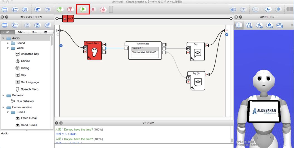The image size is (294, 148).
Task: Click the dialog text input field
Action: [144, 146]
